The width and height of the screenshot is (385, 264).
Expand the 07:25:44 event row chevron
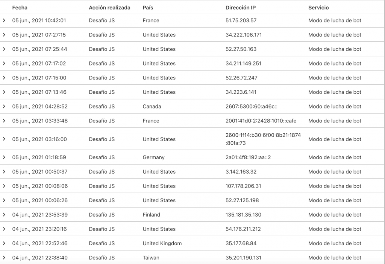click(4, 49)
